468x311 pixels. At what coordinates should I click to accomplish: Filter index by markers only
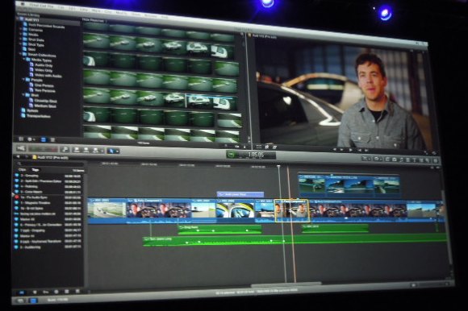click(35, 292)
